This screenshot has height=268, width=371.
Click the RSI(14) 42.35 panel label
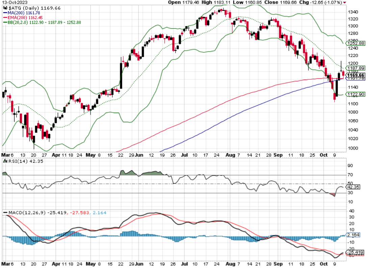click(26, 161)
